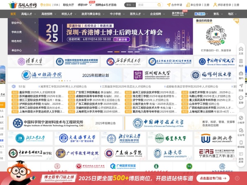
Task: Open 山东华宇工学院 招聘公告
Action: tap(204, 104)
